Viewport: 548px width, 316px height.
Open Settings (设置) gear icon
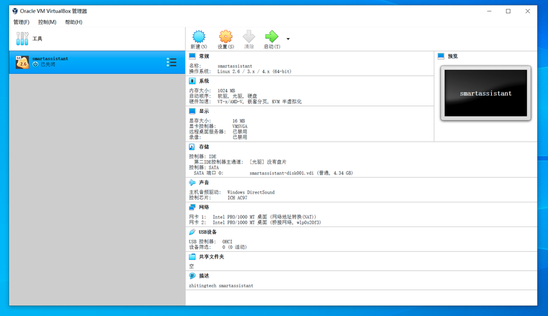(x=225, y=36)
